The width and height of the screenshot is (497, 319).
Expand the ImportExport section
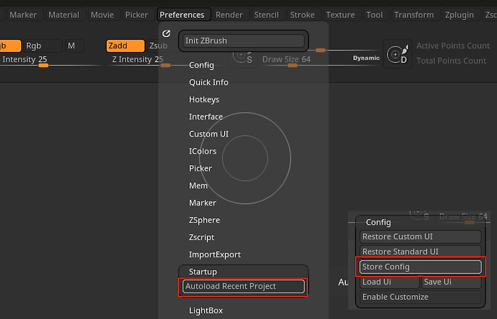point(215,255)
